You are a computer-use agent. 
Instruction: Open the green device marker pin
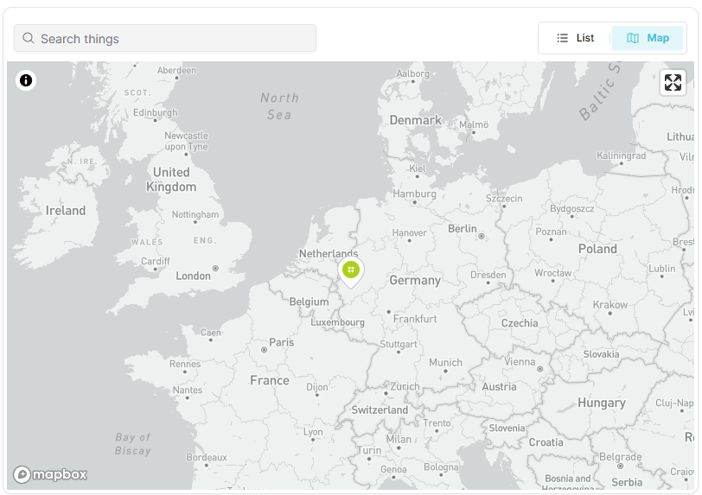click(351, 271)
